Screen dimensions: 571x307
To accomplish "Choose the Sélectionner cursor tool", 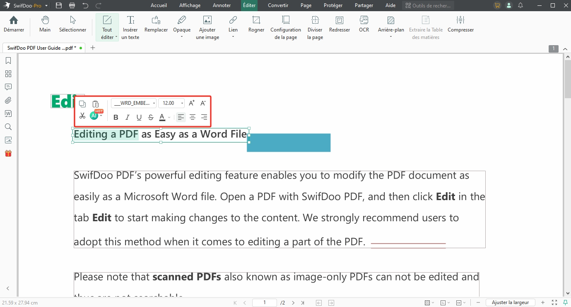I will coord(72,24).
